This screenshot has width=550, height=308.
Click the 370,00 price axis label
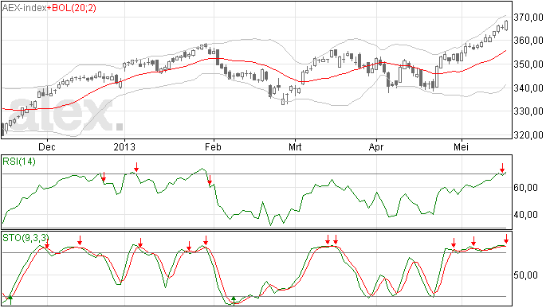528,18
